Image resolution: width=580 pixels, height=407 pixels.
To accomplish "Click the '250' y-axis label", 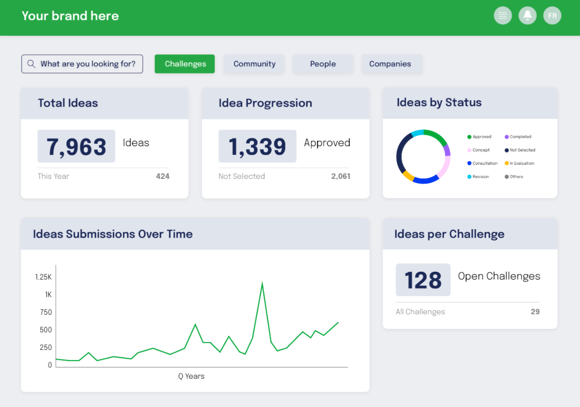I will [x=46, y=347].
